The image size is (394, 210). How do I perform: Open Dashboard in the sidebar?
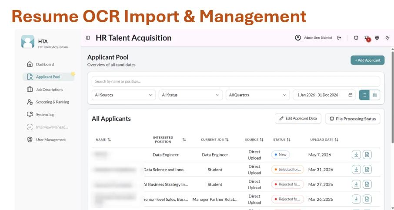pos(45,64)
